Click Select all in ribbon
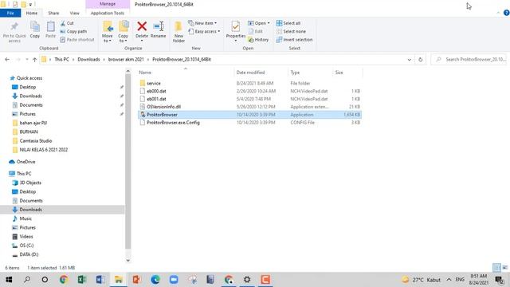Image resolution: width=510 pixels, height=287 pixels. point(288,23)
